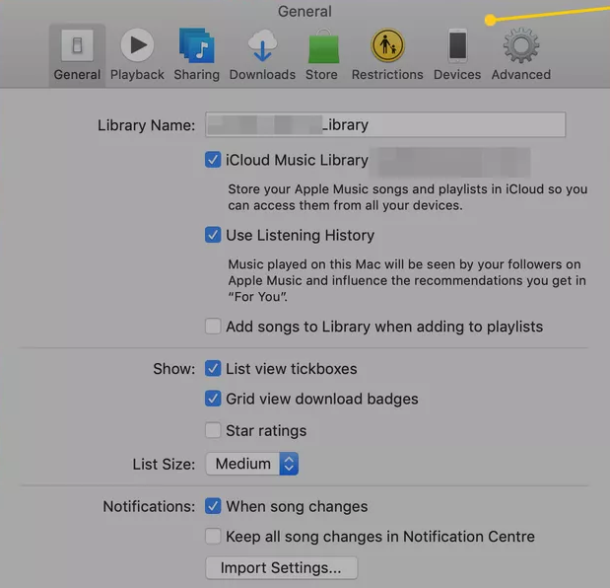
Task: Open the List Size Medium dropdown
Action: (252, 464)
